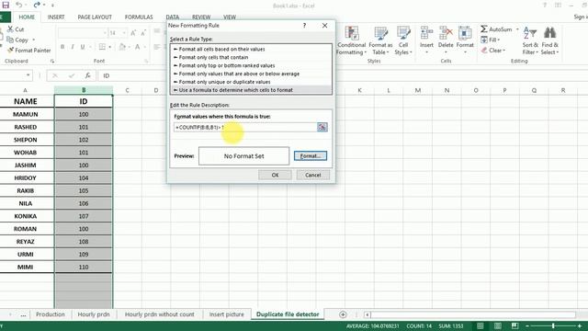
Task: Click the zoom slider handle
Action: click(553, 325)
